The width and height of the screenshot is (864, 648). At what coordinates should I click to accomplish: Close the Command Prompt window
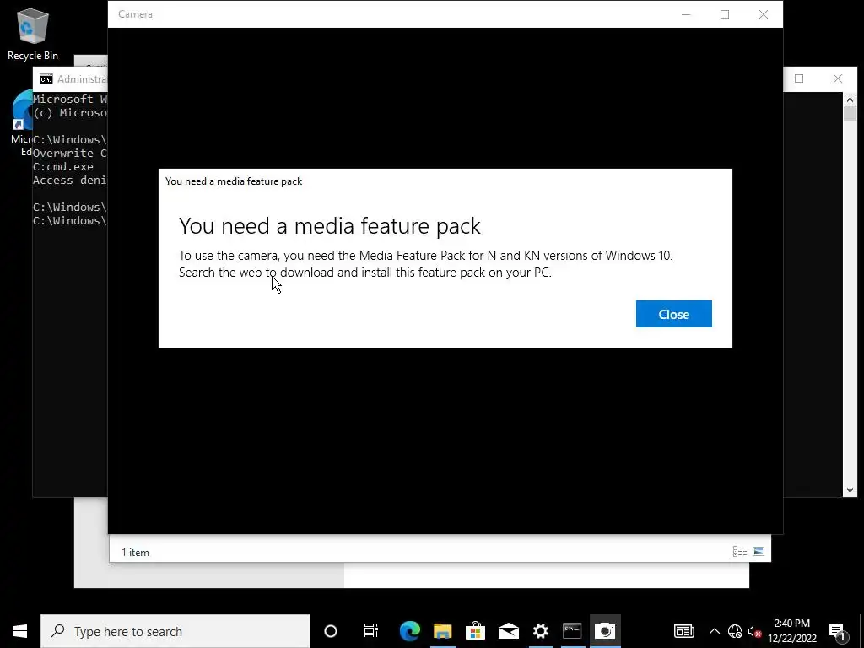pos(838,78)
